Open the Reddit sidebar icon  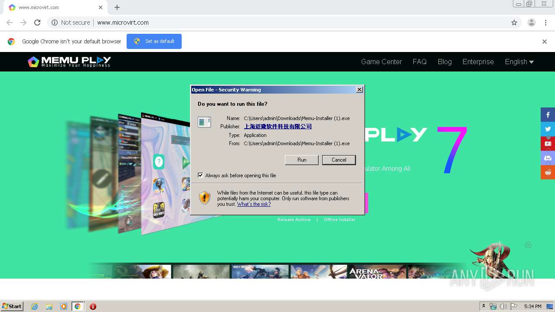coord(548,172)
